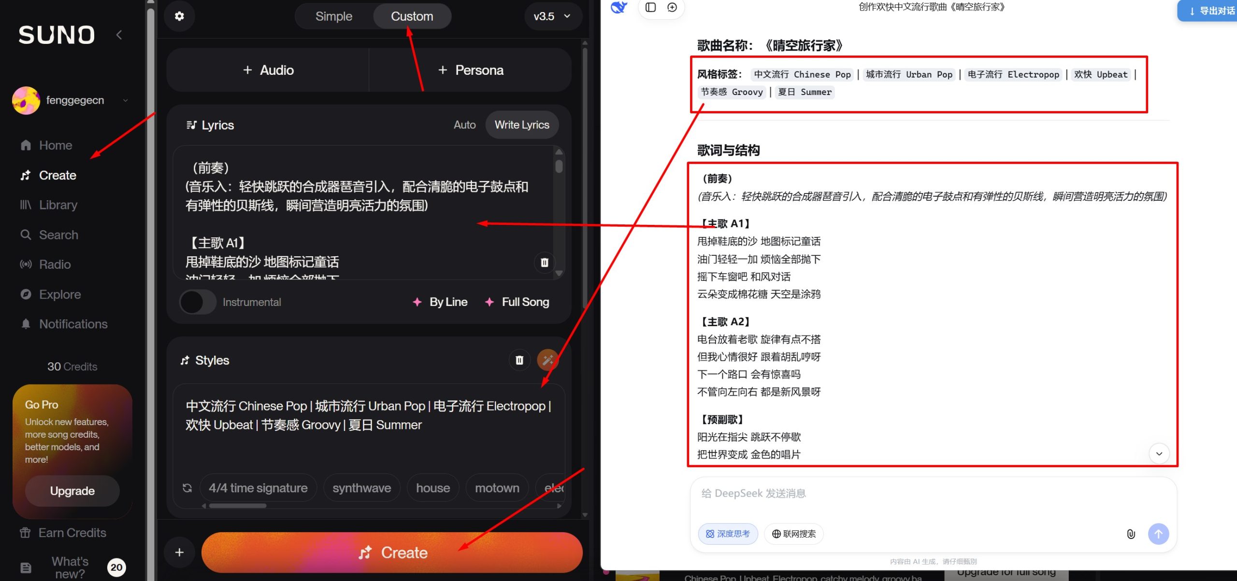Click the '夏日 Summer' tag in DeepSeek

pos(805,92)
